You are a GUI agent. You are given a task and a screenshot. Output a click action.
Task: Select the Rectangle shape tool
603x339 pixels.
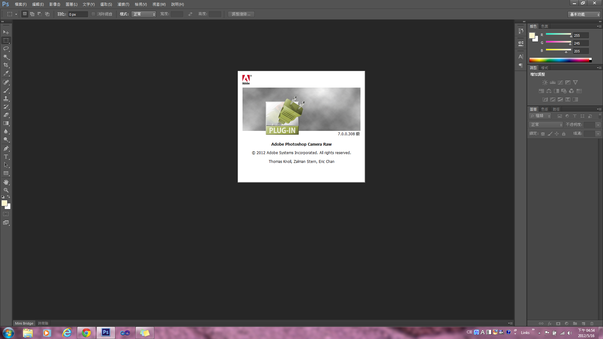click(x=6, y=173)
